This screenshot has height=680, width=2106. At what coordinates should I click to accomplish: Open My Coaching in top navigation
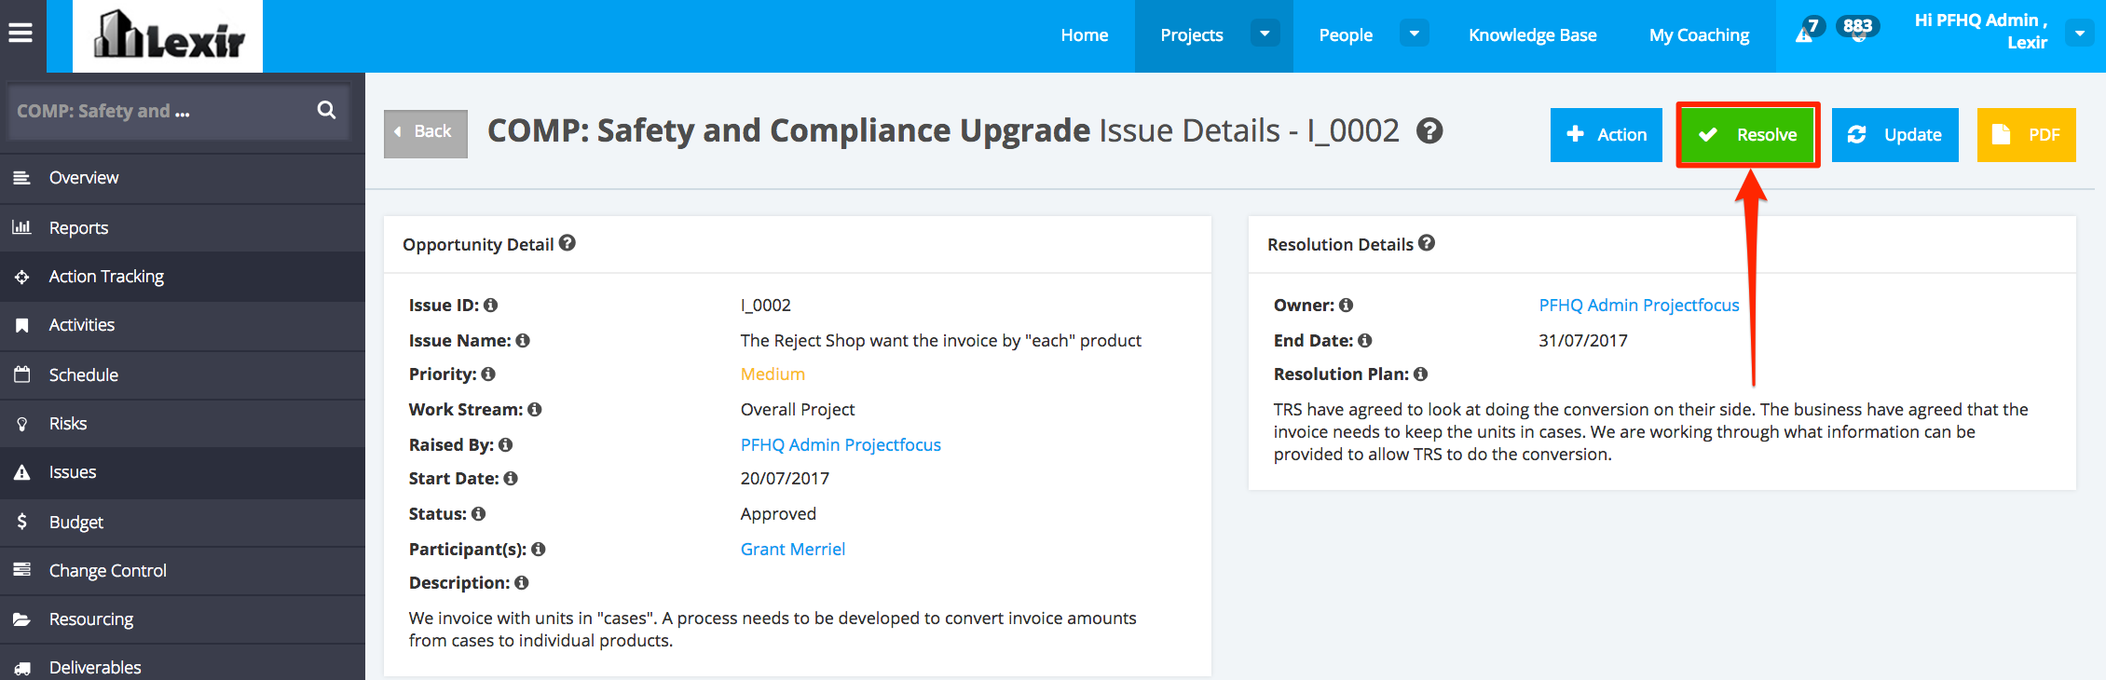click(x=1700, y=34)
